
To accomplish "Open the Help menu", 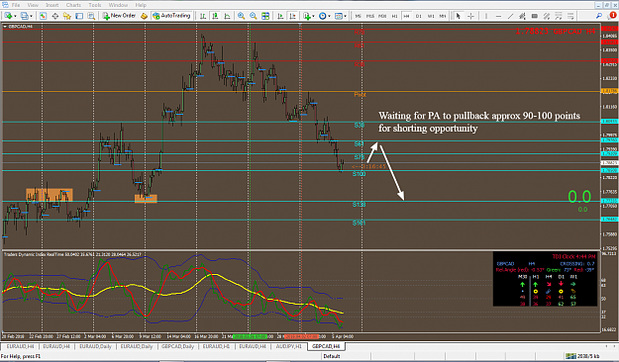I will 141,5.
